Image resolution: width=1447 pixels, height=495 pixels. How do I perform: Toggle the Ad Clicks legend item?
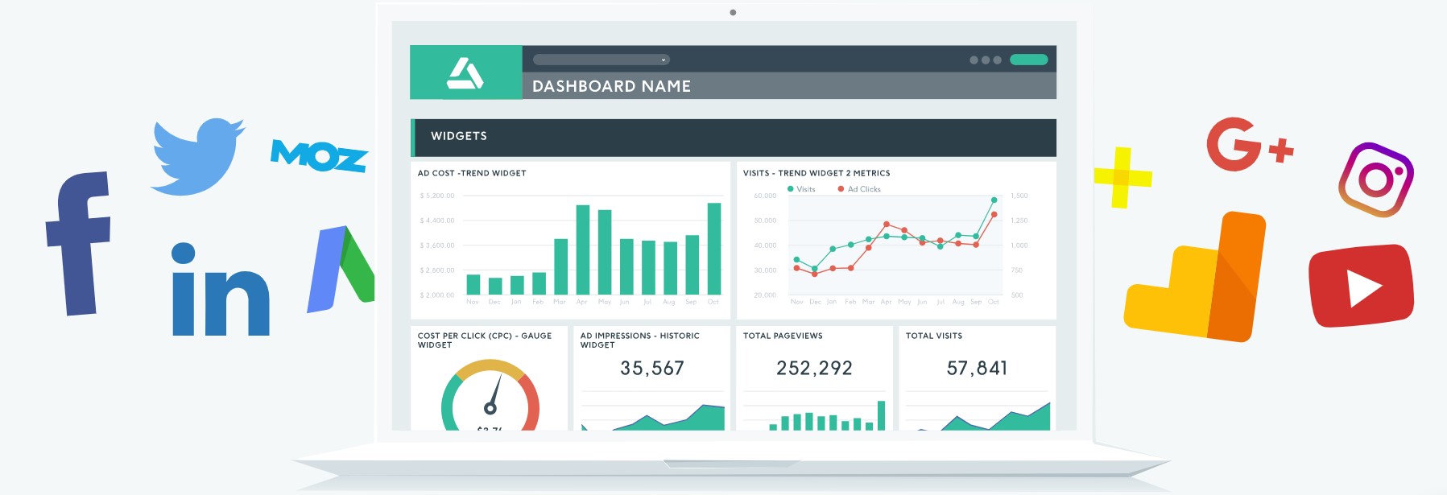859,189
